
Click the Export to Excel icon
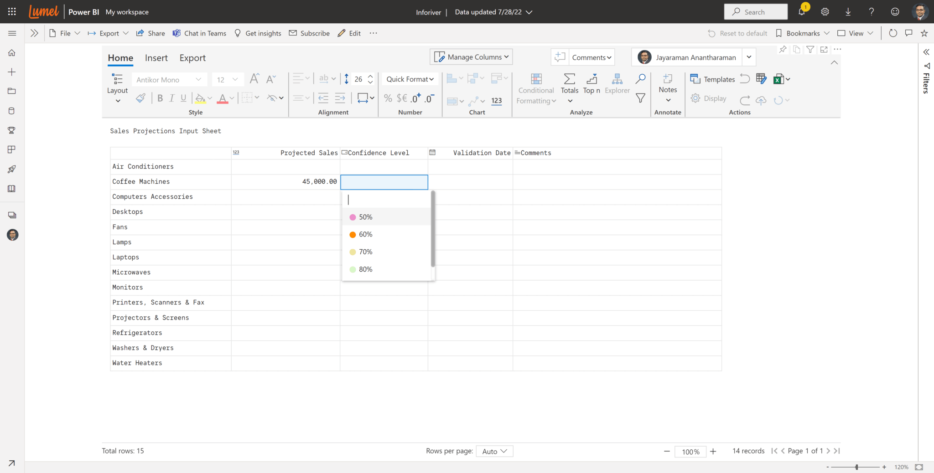click(778, 78)
